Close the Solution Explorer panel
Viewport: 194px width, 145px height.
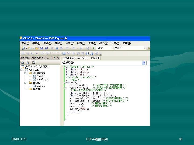[58, 57]
